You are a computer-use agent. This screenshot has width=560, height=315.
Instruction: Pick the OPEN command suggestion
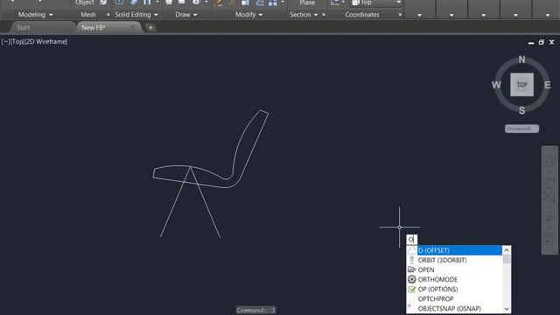coord(426,269)
